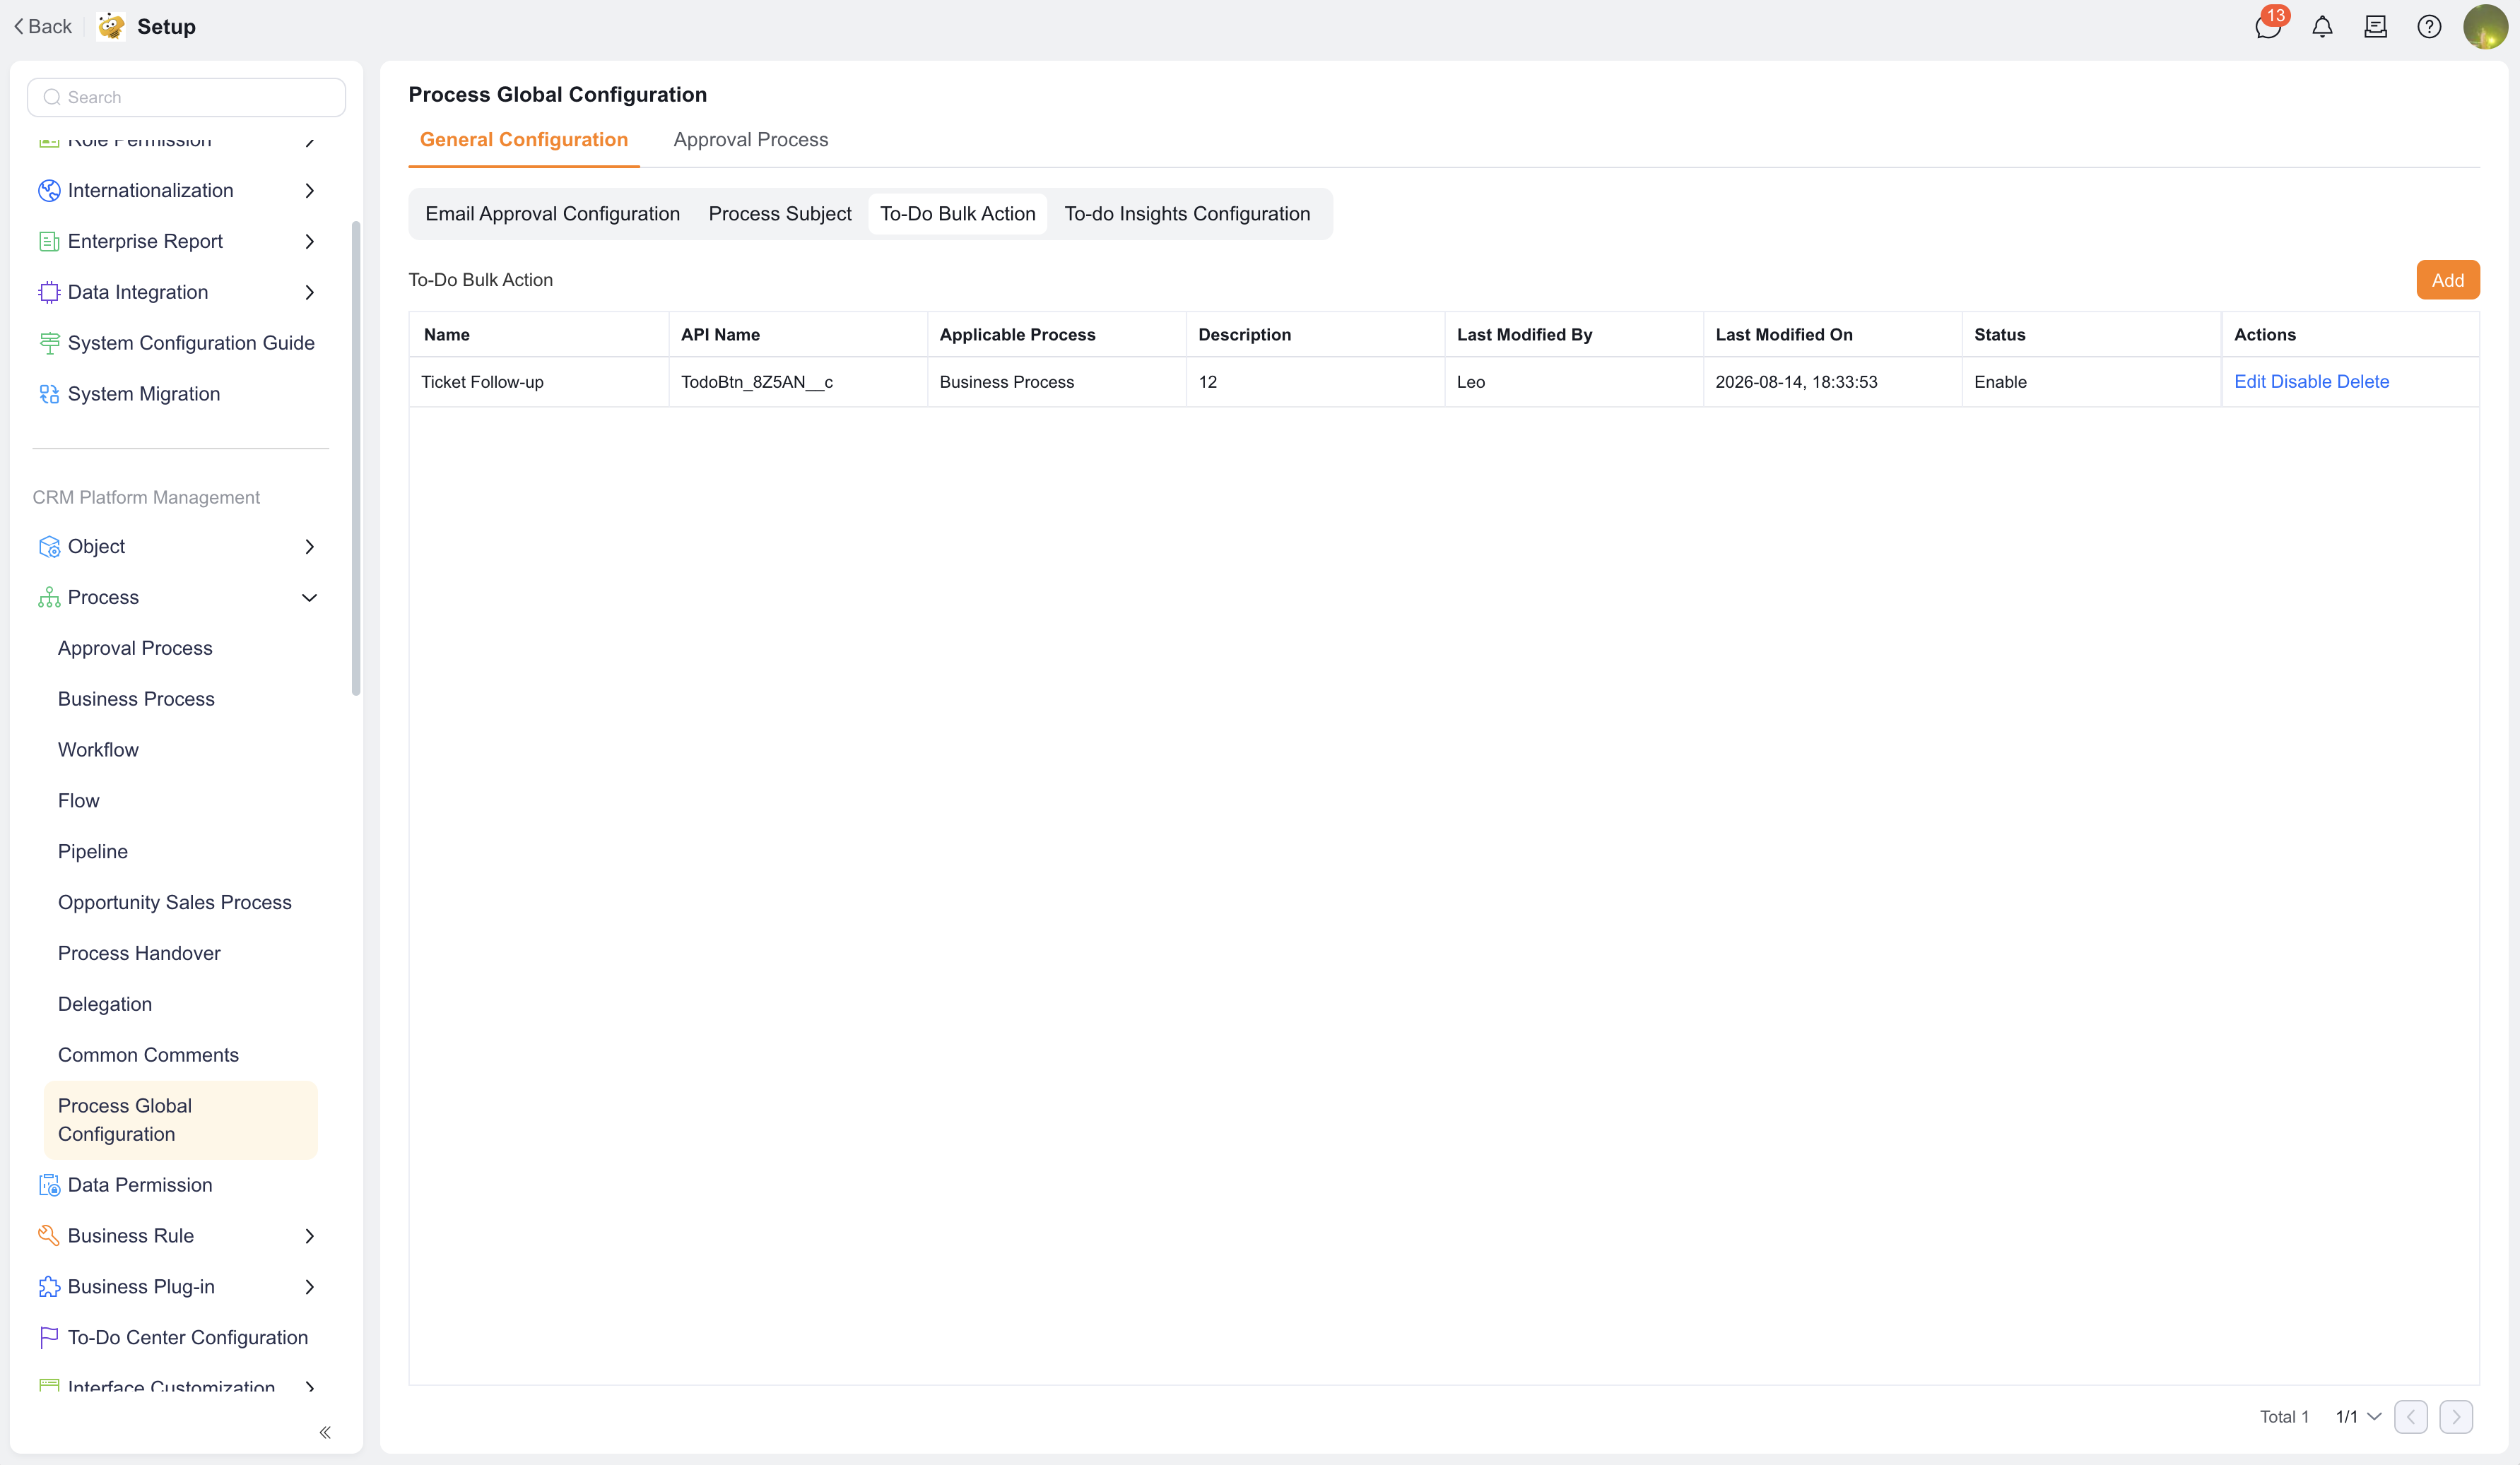The height and width of the screenshot is (1465, 2520).
Task: Open the user avatar menu
Action: [x=2485, y=27]
